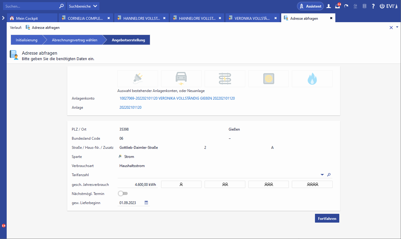Choose the gas flame tile
401x239 pixels.
coord(312,79)
